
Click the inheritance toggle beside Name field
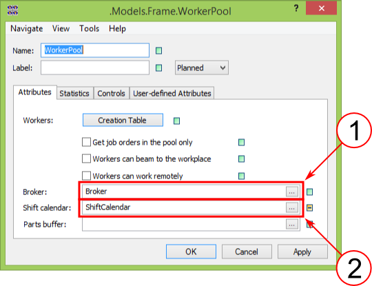tap(158, 50)
